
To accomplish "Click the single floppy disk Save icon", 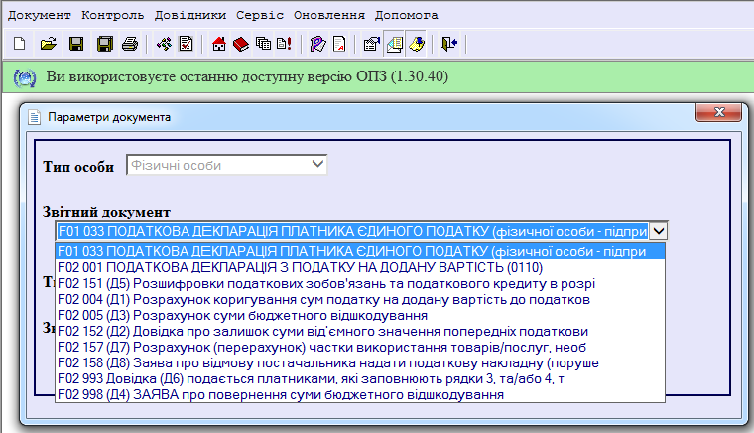I will (x=75, y=44).
